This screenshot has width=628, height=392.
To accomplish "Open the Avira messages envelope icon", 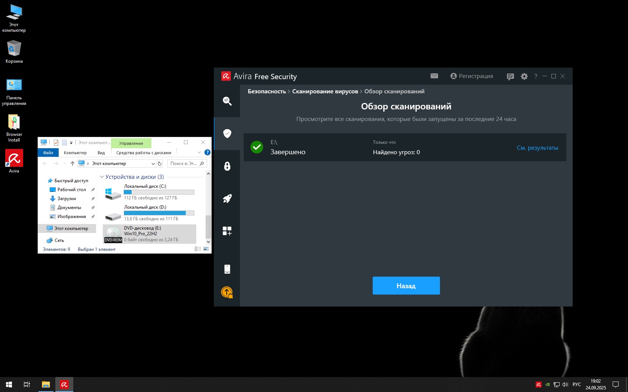I will 434,76.
